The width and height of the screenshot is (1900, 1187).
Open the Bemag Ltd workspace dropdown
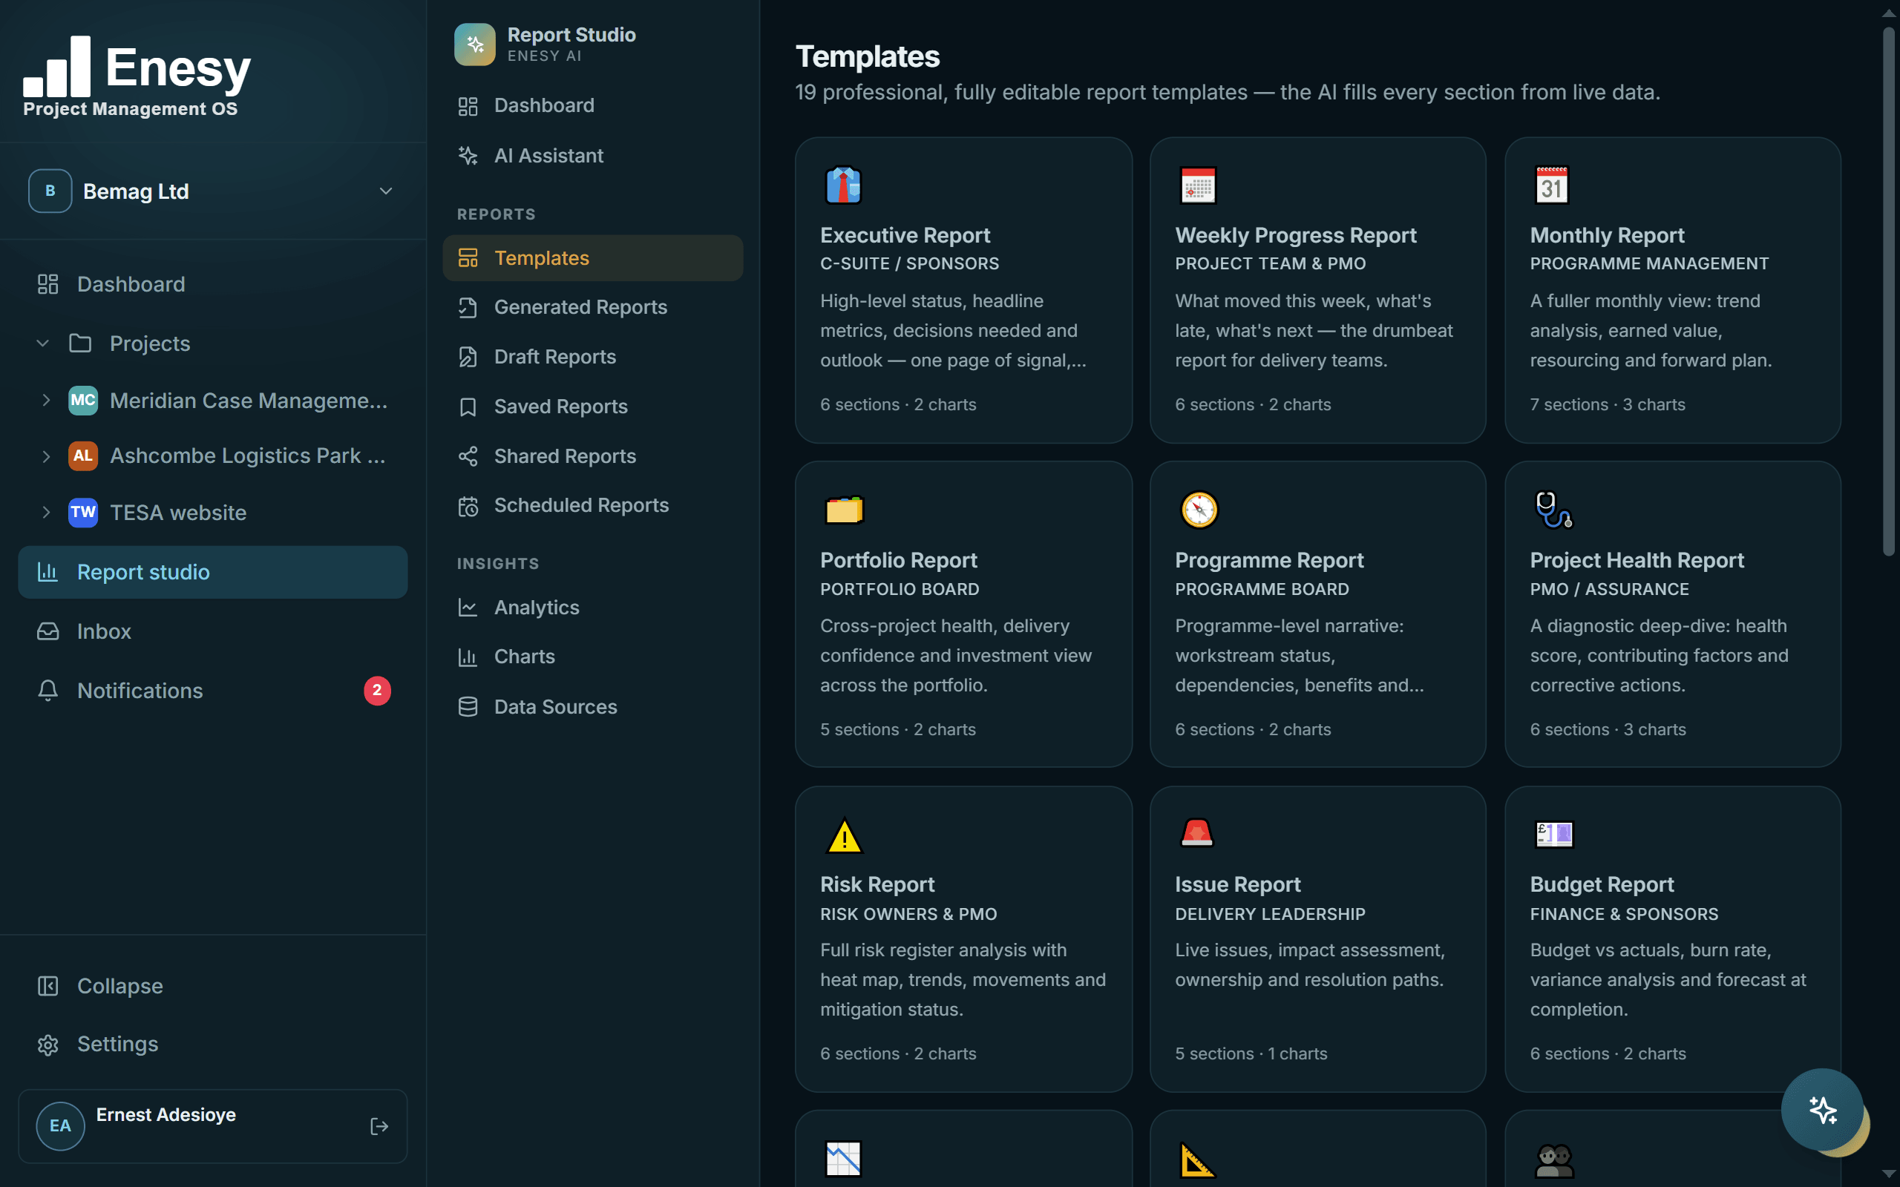tap(212, 191)
